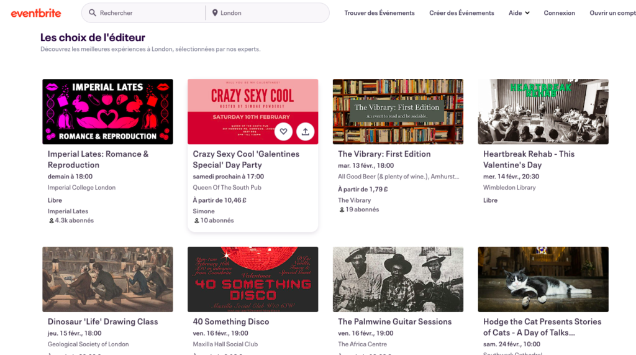Click followers icon under Simone organizer

[196, 221]
